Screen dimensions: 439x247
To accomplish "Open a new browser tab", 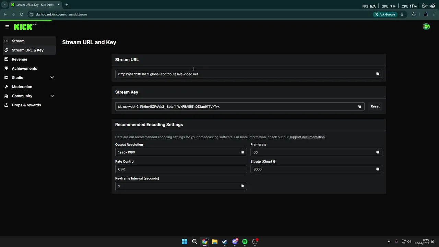I will [67, 5].
